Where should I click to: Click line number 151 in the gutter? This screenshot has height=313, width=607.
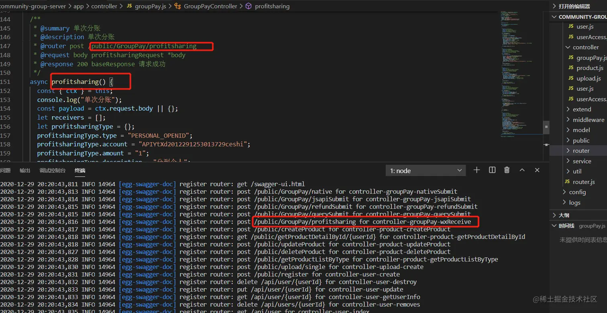point(5,82)
